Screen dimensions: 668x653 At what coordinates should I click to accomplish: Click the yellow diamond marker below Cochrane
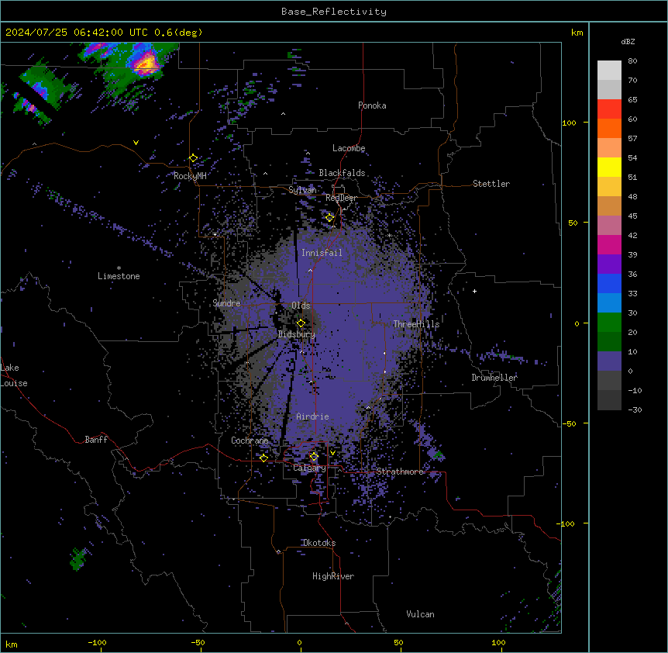click(x=263, y=458)
